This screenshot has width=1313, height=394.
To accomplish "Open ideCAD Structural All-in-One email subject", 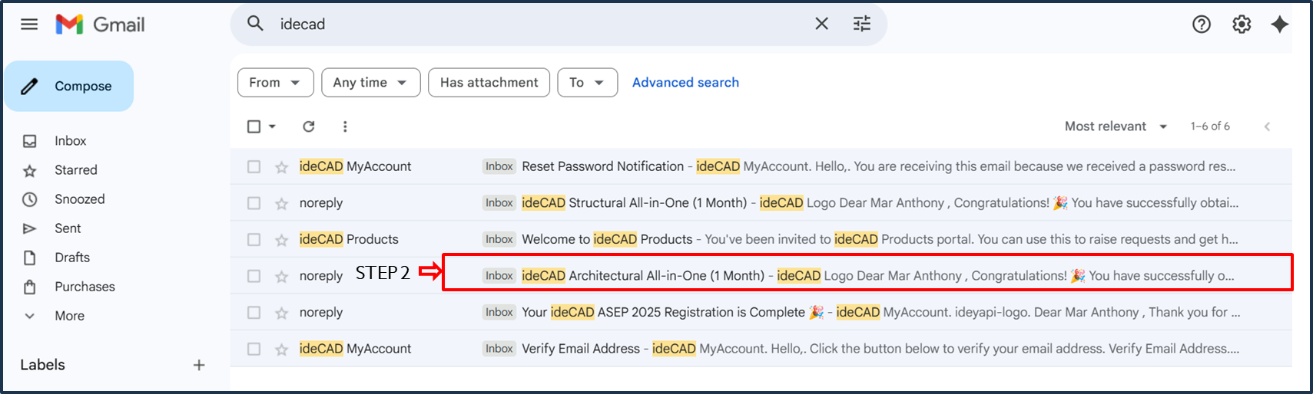I will pos(635,203).
